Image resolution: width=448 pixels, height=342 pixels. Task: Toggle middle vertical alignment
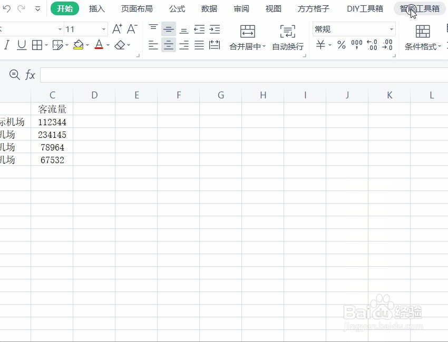168,29
